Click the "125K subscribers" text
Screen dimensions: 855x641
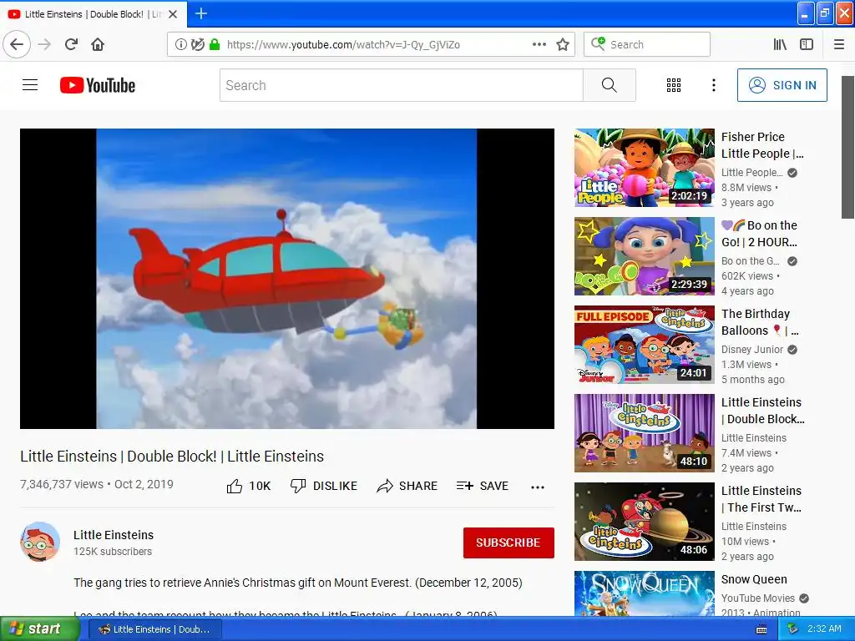point(113,552)
